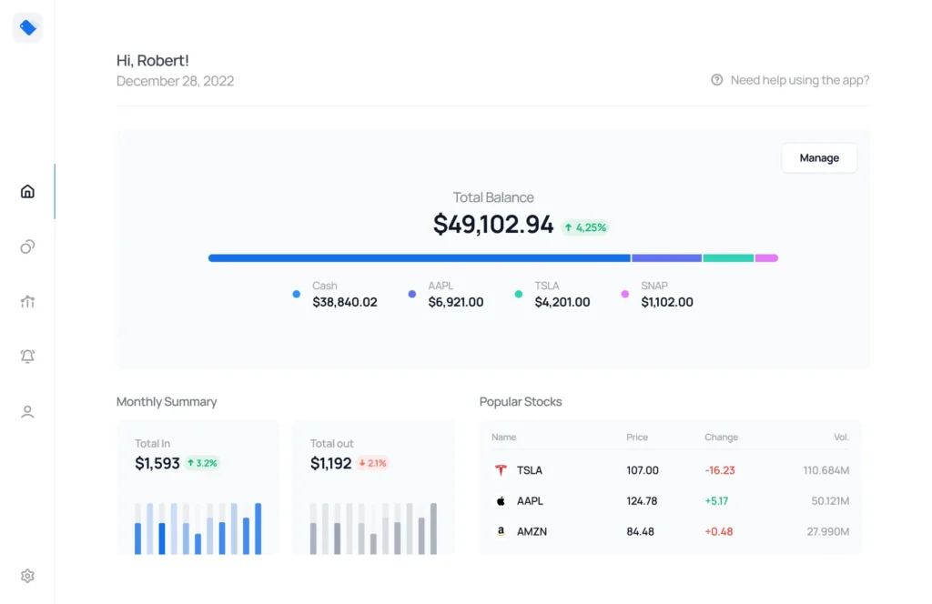
Task: Click the Tesla logo icon
Action: pos(500,470)
